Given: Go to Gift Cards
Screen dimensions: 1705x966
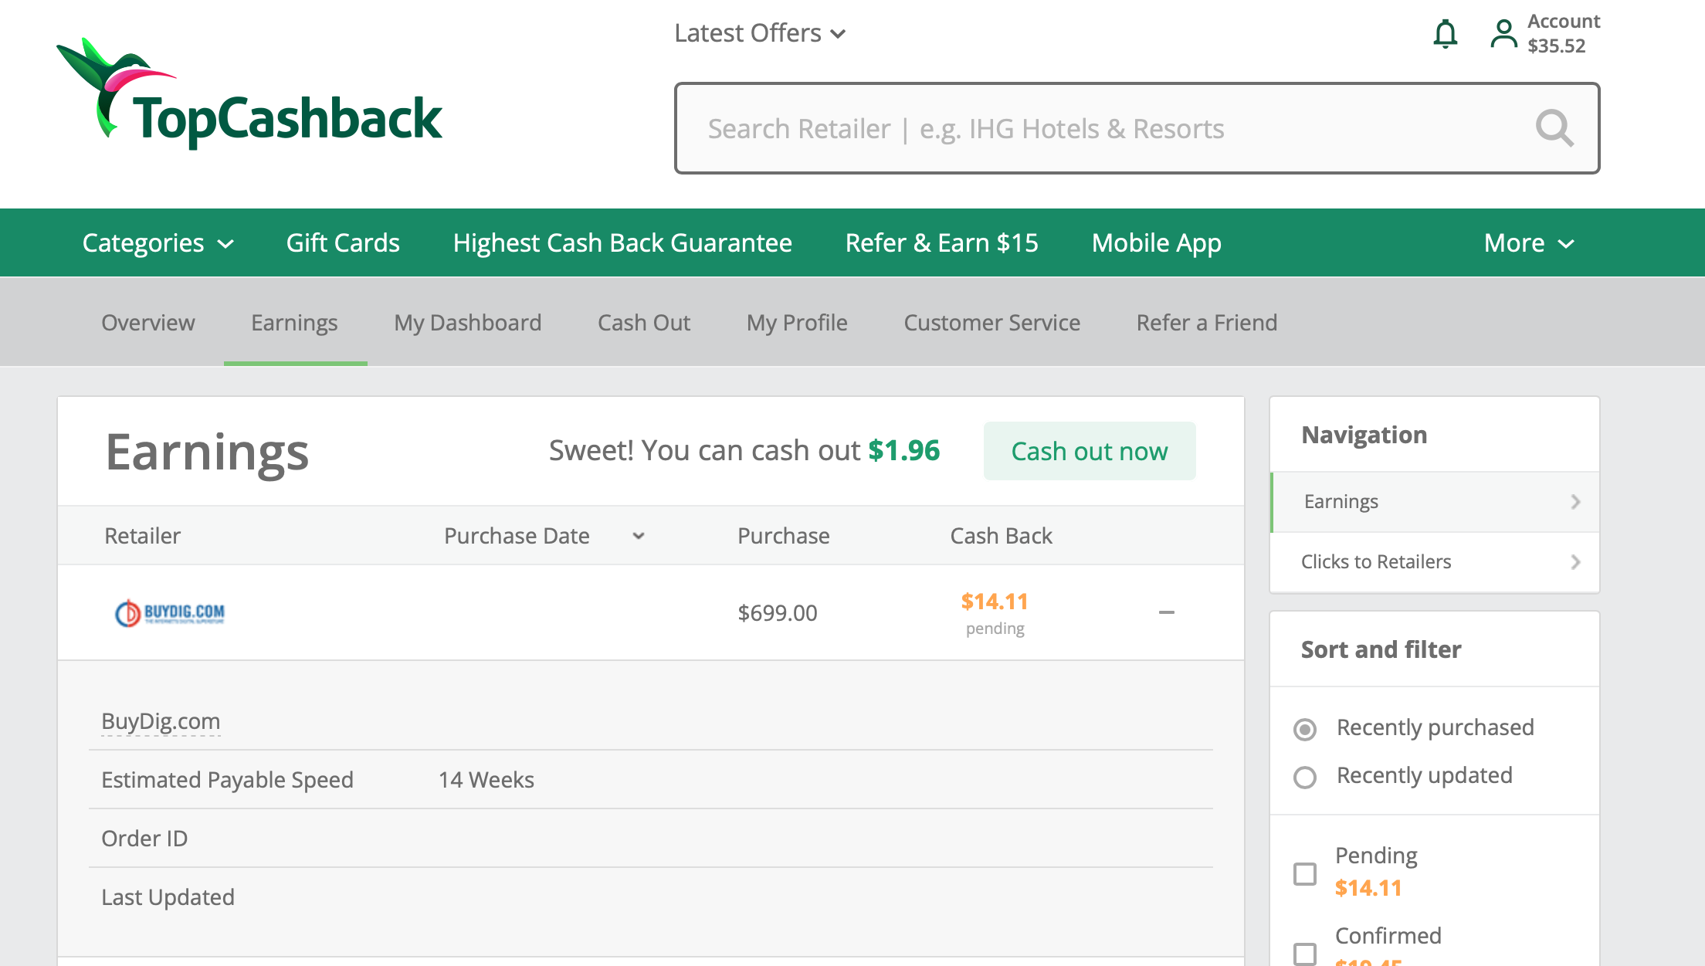Looking at the screenshot, I should pos(343,243).
